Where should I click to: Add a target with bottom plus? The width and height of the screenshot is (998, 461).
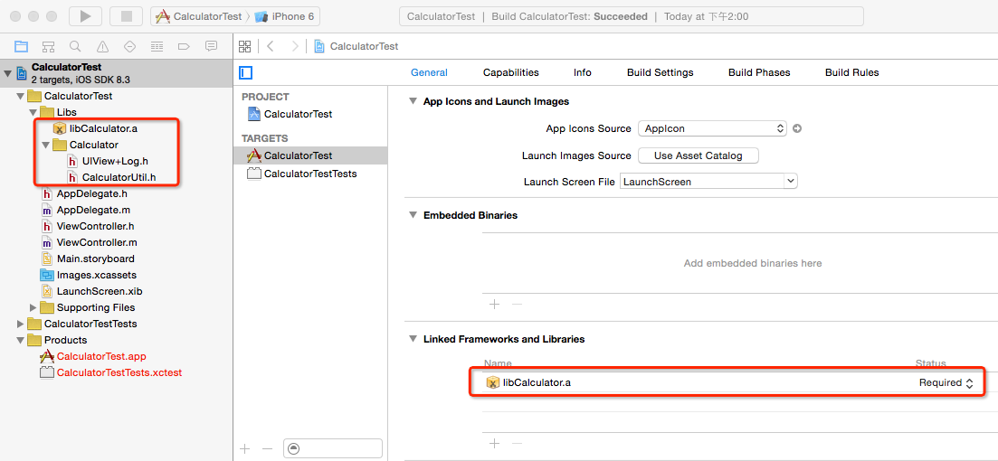(x=245, y=449)
